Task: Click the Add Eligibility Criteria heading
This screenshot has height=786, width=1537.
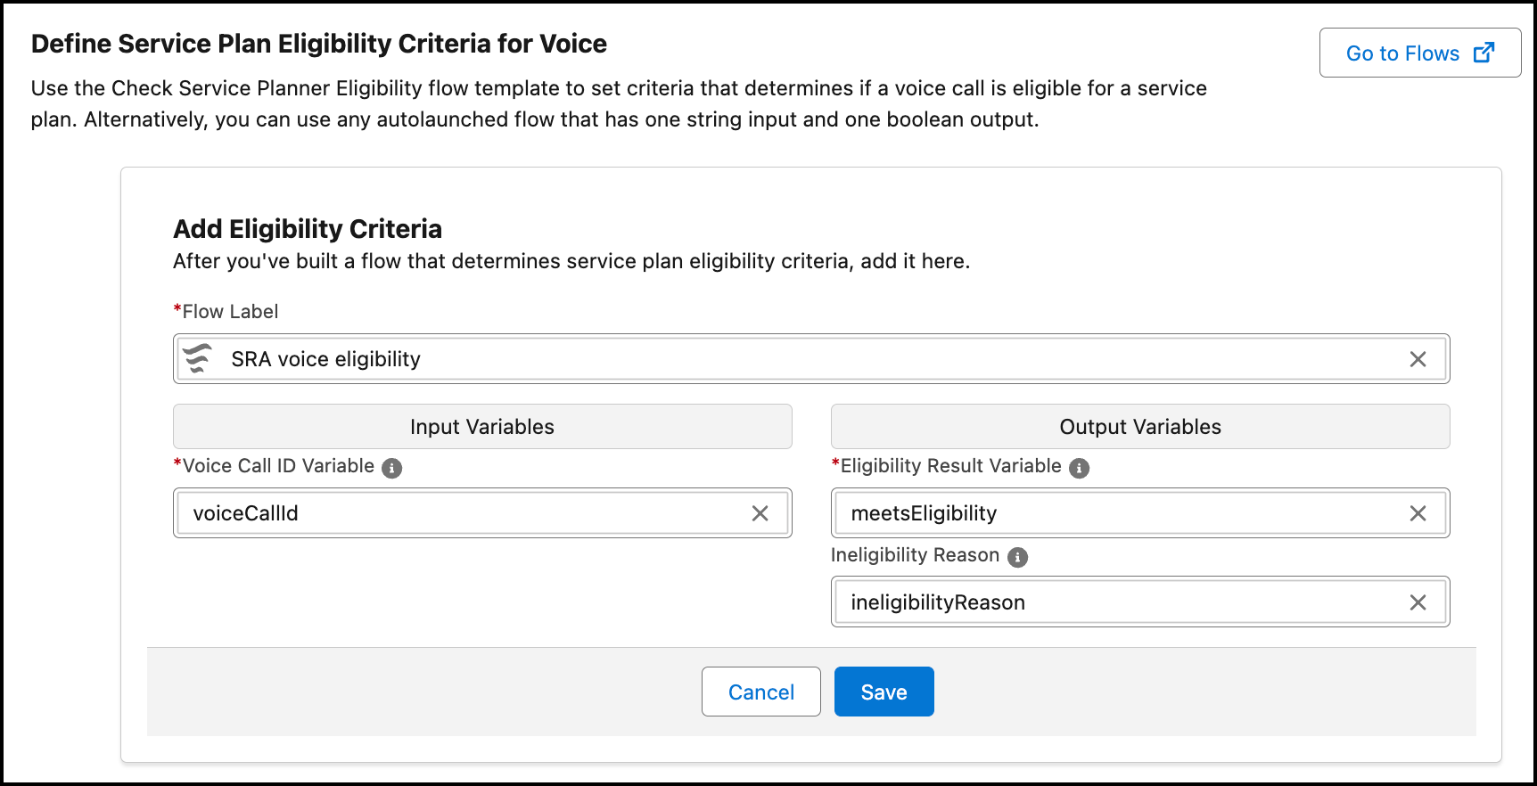Action: (x=308, y=229)
